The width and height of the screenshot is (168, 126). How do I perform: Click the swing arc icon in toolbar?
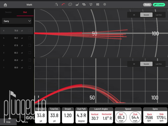coord(56,5)
